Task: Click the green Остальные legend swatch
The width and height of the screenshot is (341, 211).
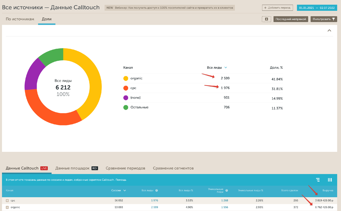Action: click(126, 107)
